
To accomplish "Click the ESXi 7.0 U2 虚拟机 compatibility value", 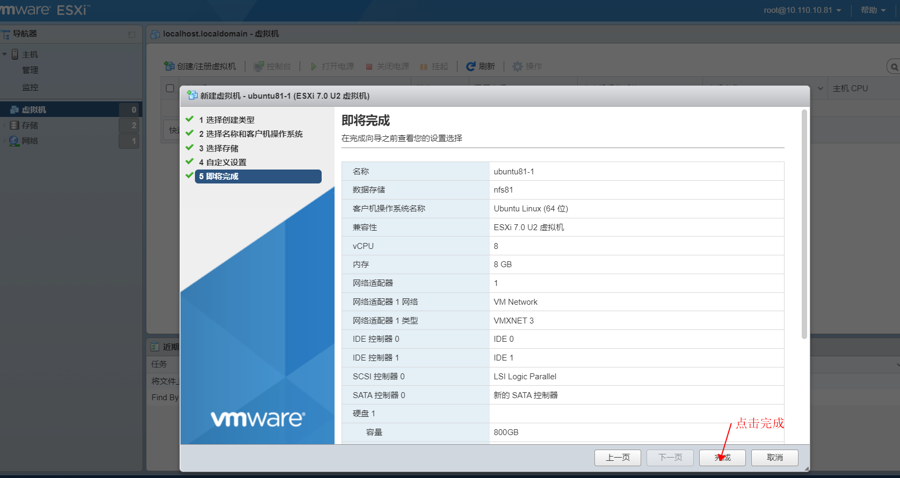I will [529, 227].
